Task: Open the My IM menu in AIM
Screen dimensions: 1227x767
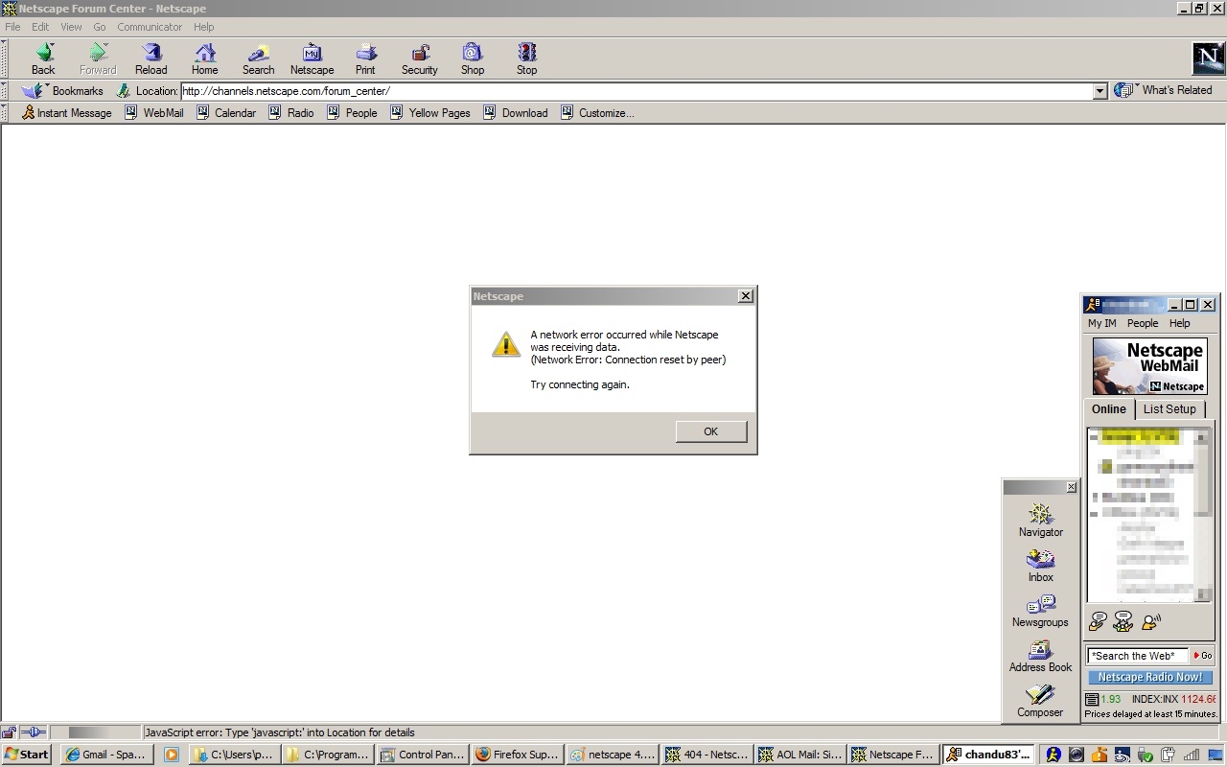Action: (x=1102, y=323)
